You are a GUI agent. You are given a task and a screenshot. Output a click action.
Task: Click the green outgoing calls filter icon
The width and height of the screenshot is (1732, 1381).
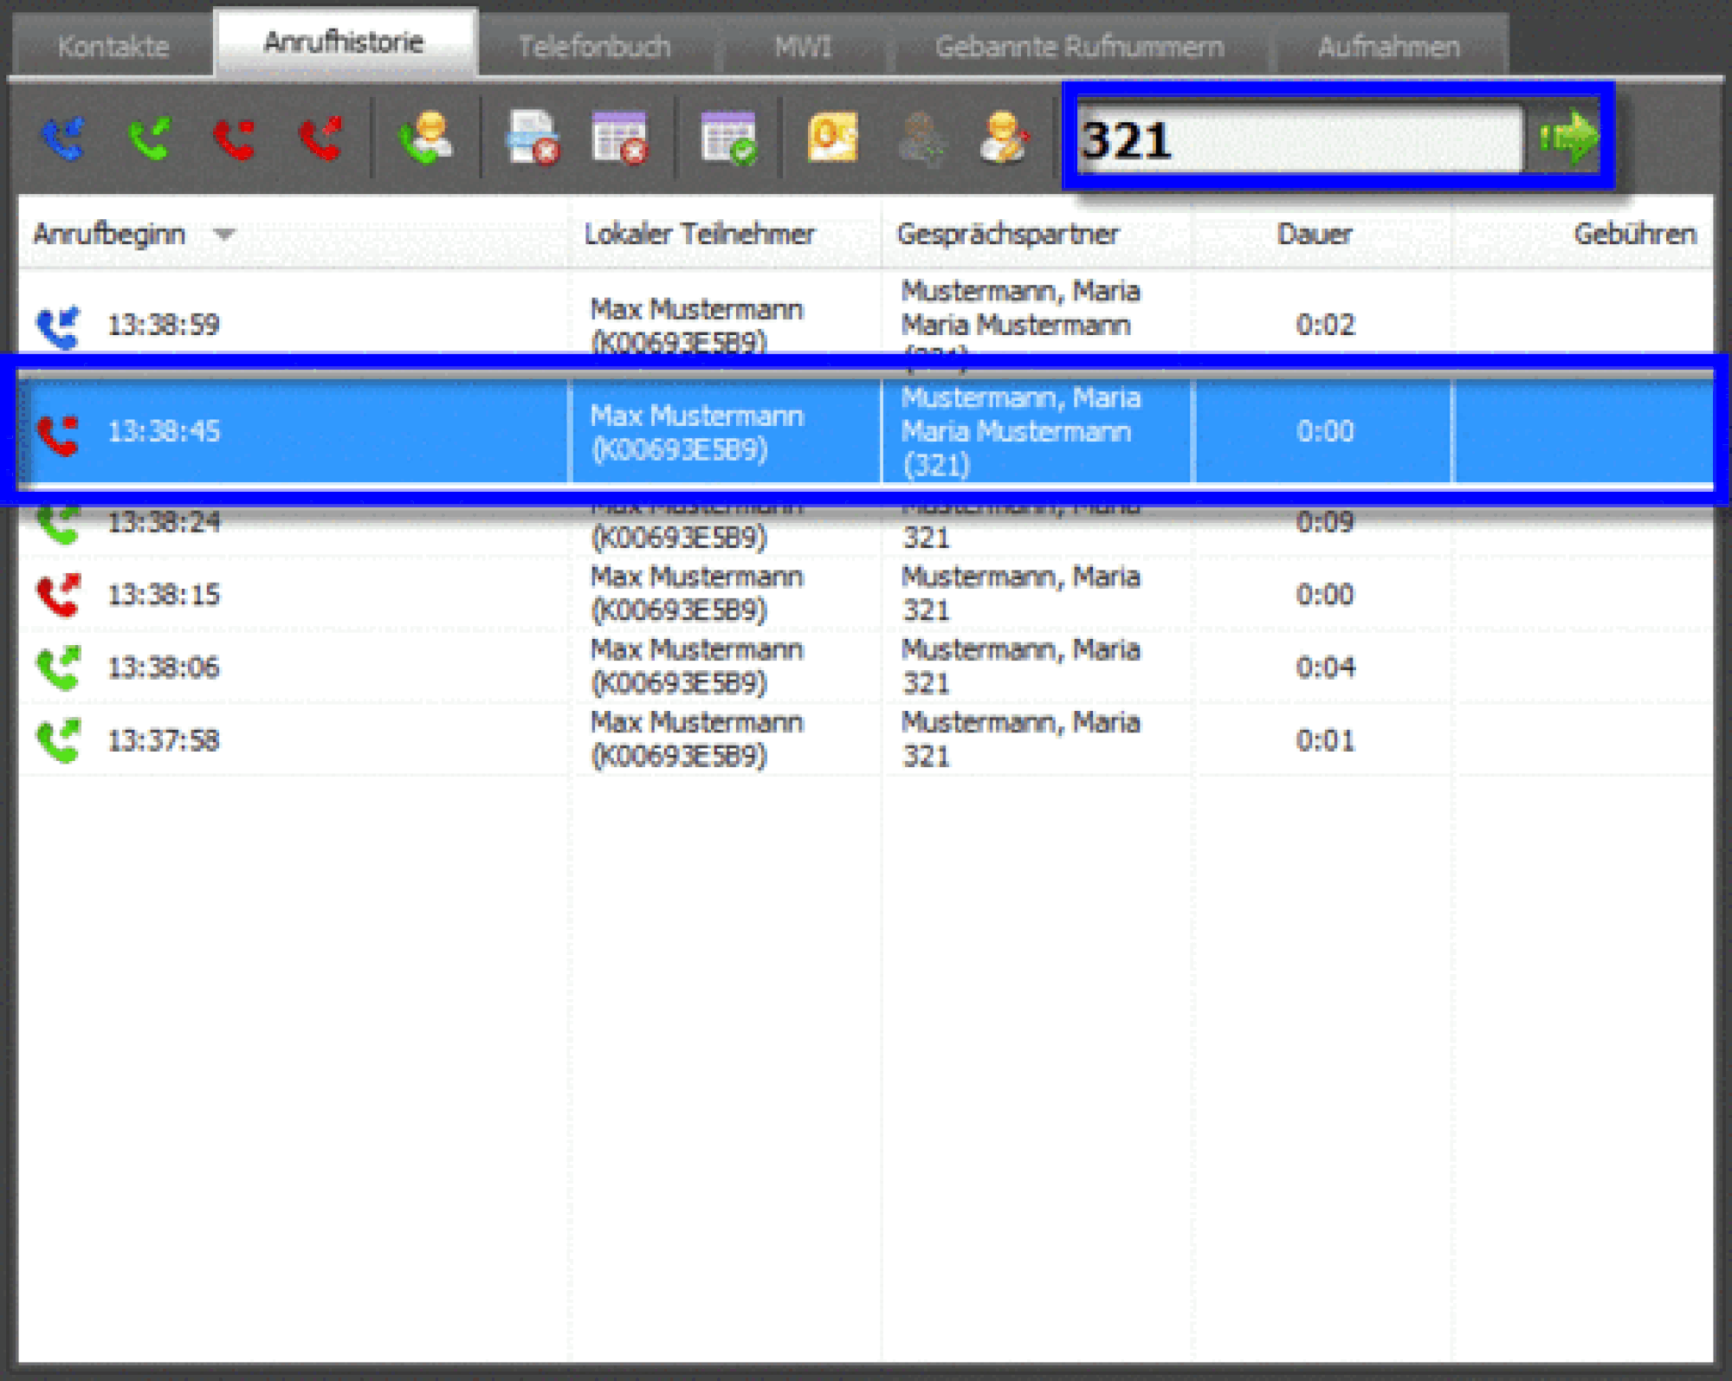pos(149,139)
